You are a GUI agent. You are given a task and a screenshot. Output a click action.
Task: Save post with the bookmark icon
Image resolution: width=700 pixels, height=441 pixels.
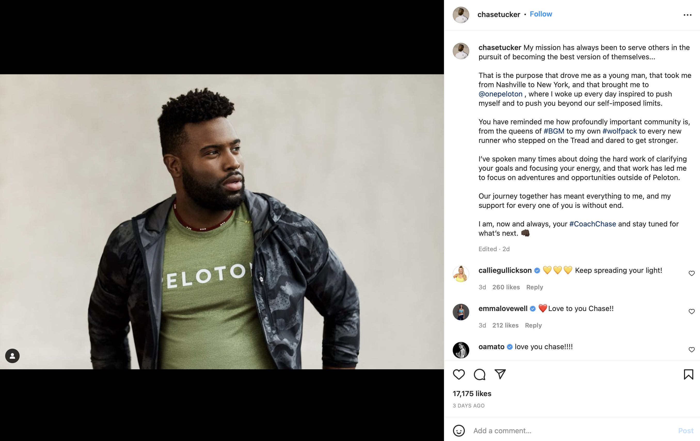(x=688, y=374)
